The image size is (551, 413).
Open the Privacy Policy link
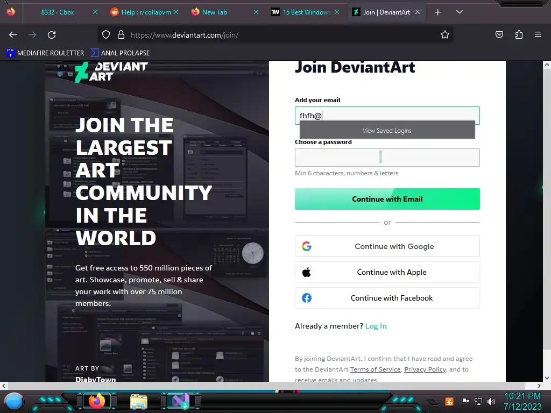coord(425,369)
